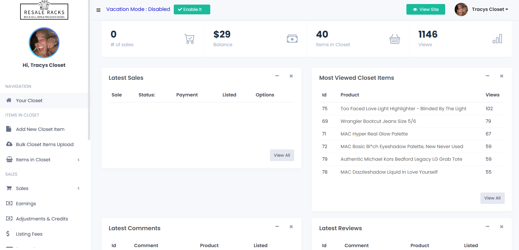Screen dimensions: 519x250
Task: Click the header avatar next to Tracys Closet
Action: (x=461, y=9)
